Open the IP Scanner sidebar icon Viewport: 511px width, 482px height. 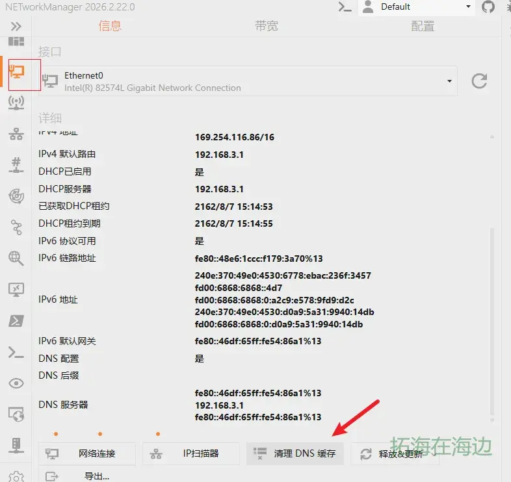coord(16,134)
